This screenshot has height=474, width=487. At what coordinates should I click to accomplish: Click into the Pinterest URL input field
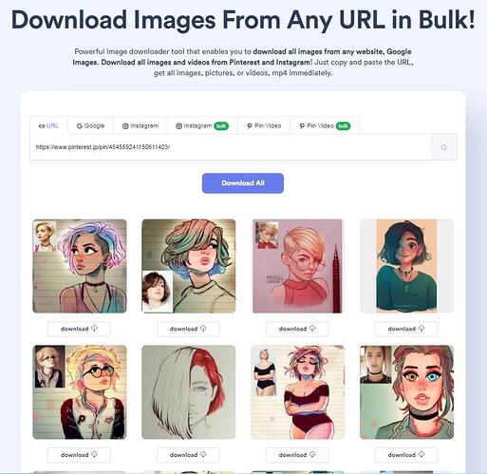(231, 147)
